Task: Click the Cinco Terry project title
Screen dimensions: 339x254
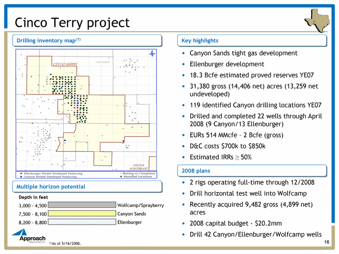Action: tap(72, 22)
